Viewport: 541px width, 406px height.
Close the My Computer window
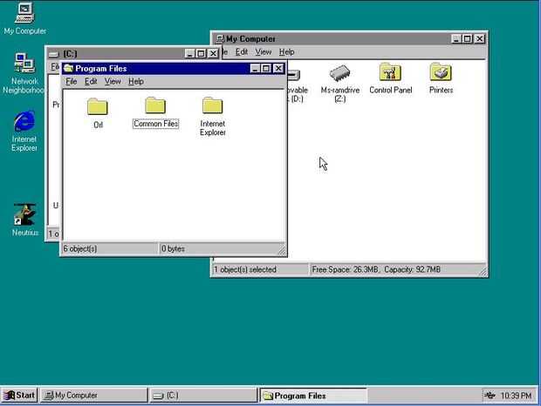[x=479, y=39]
